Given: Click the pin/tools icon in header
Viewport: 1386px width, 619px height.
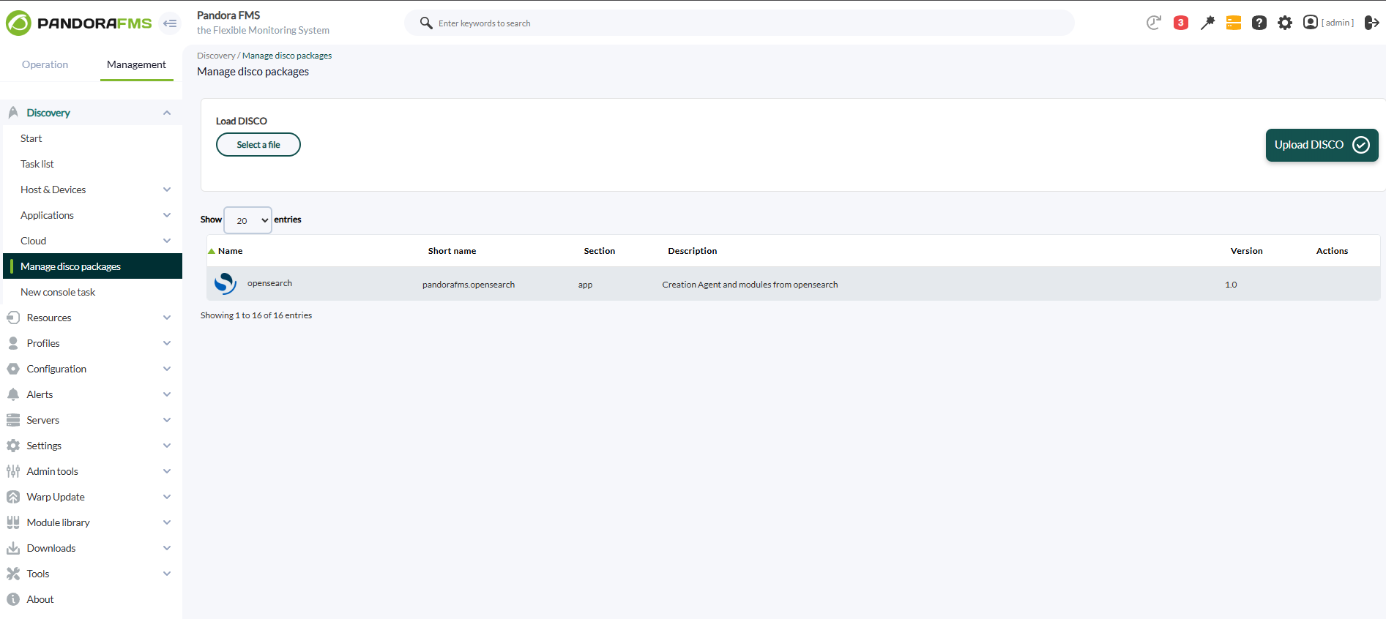Looking at the screenshot, I should 1207,23.
